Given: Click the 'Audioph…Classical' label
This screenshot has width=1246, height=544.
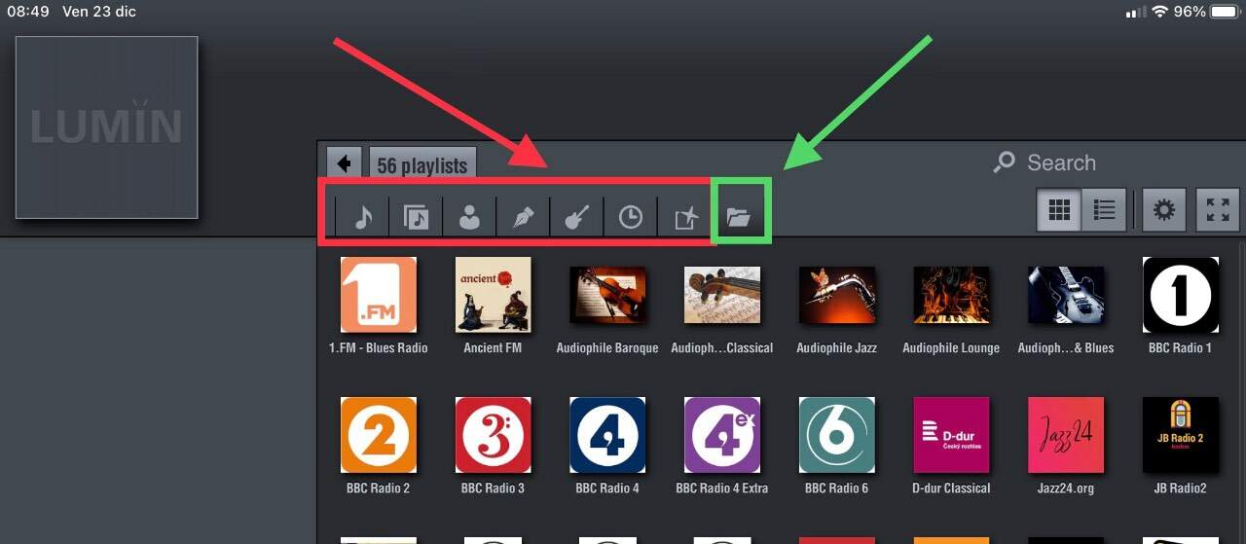Looking at the screenshot, I should click(x=722, y=347).
